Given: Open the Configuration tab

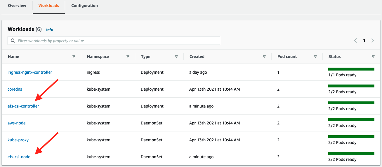Looking at the screenshot, I should [84, 6].
